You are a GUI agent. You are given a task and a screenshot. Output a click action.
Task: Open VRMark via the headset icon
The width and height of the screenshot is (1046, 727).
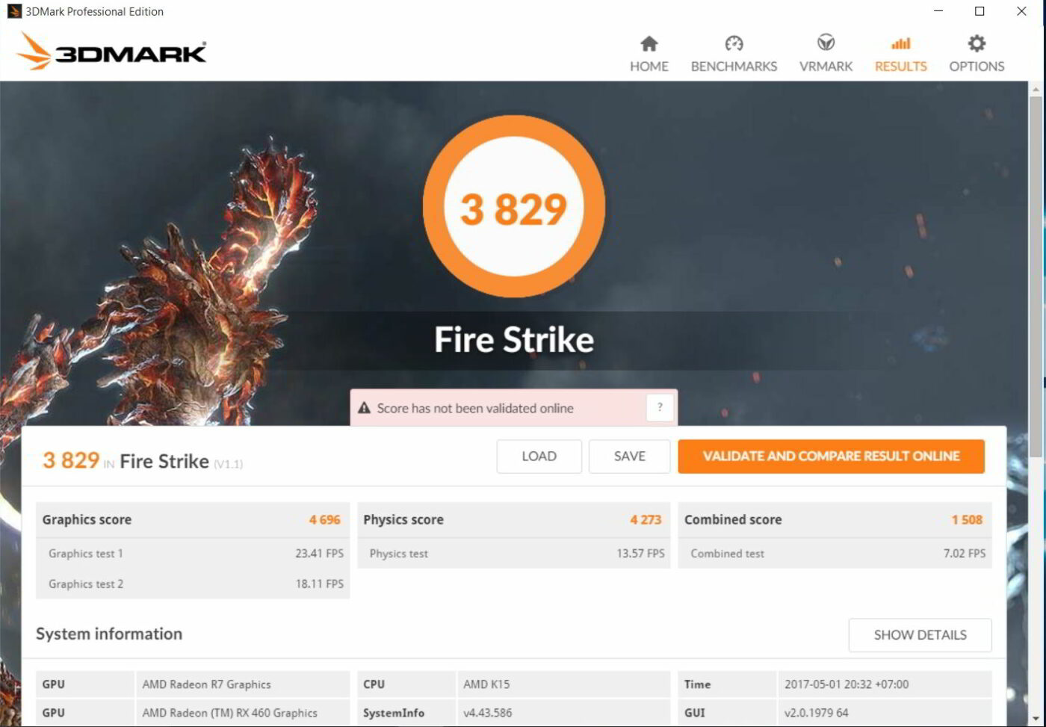coord(825,44)
